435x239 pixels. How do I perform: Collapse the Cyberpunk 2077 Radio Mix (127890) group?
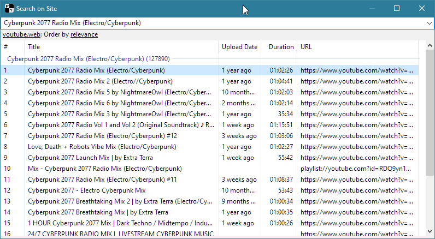tap(87, 58)
